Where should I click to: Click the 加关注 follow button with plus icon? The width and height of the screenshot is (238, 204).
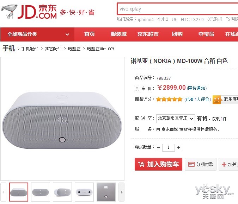[228, 164]
